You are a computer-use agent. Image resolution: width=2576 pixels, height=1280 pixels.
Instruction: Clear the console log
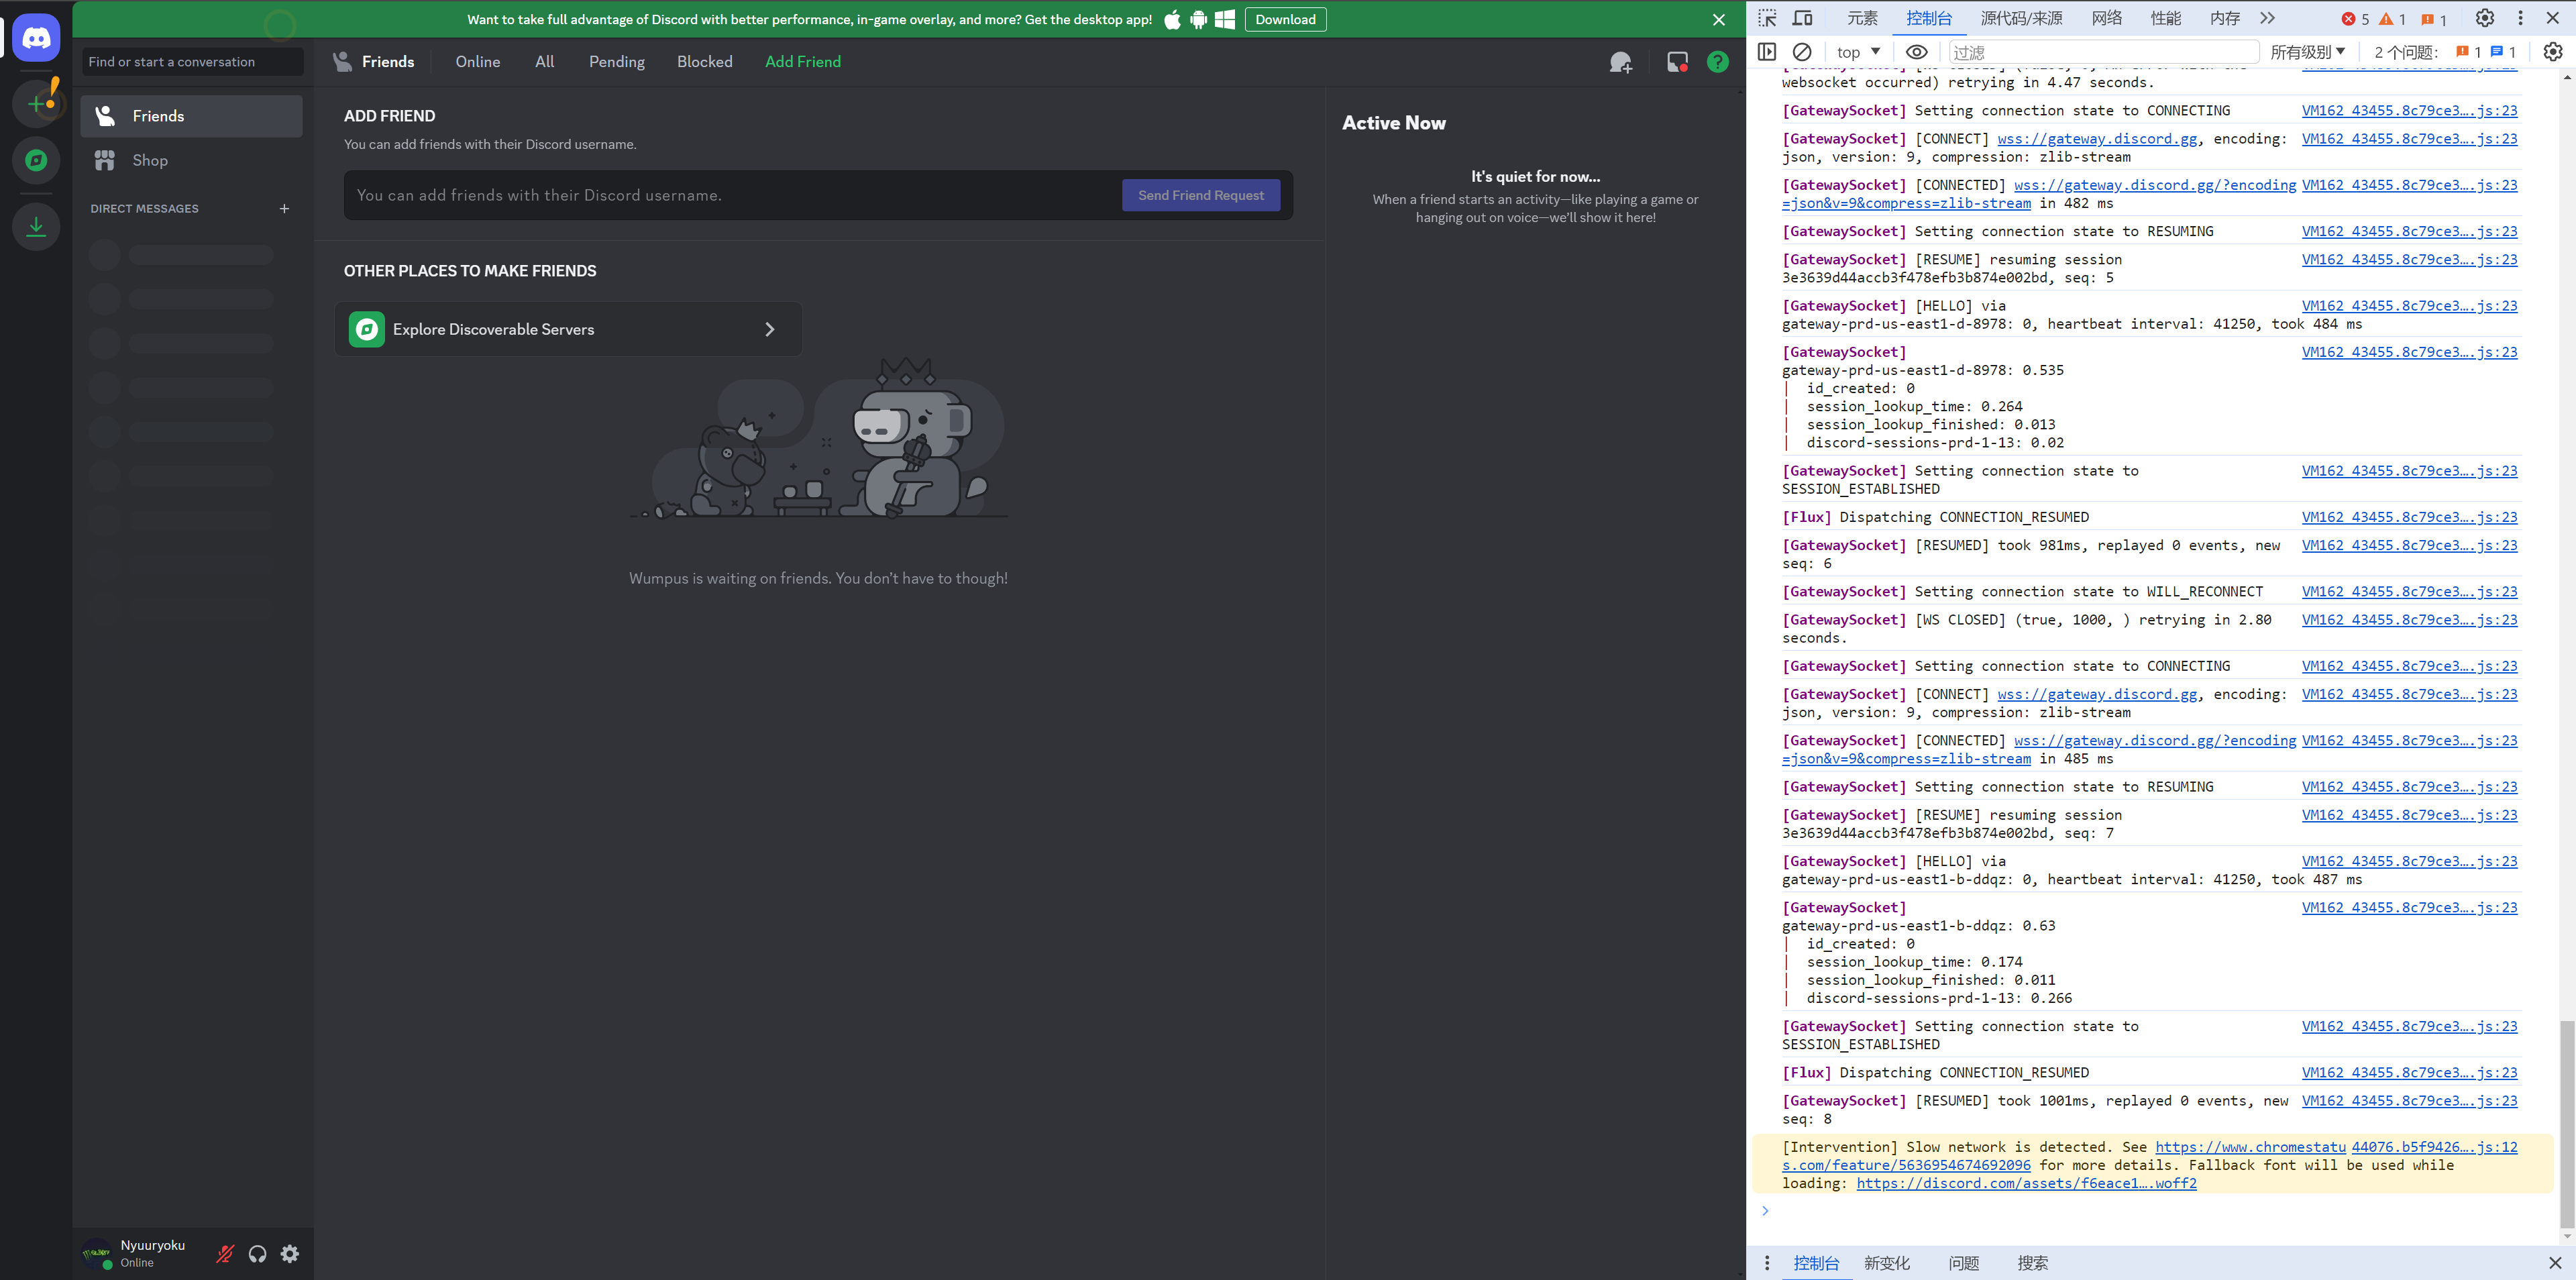(1802, 52)
